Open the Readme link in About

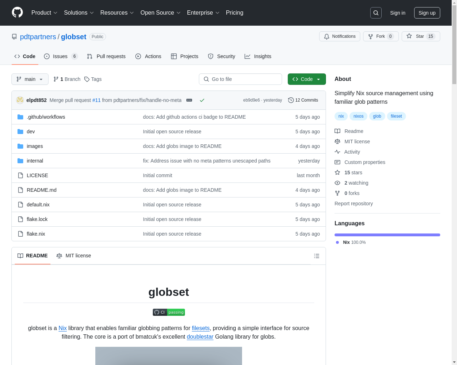point(349,131)
